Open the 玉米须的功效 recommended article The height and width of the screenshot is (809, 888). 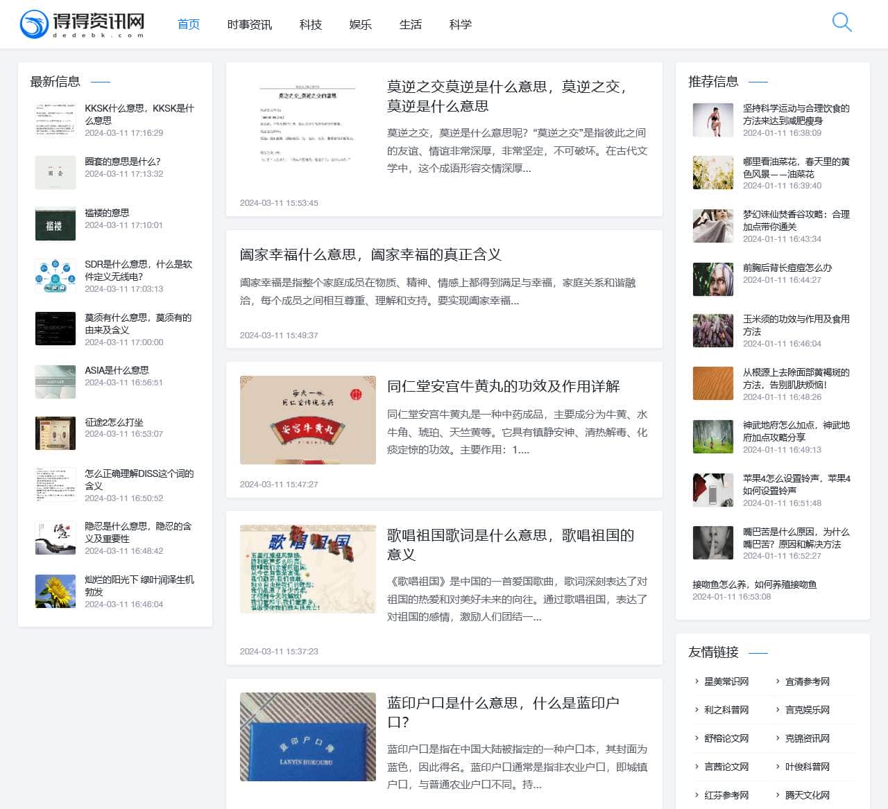[796, 325]
